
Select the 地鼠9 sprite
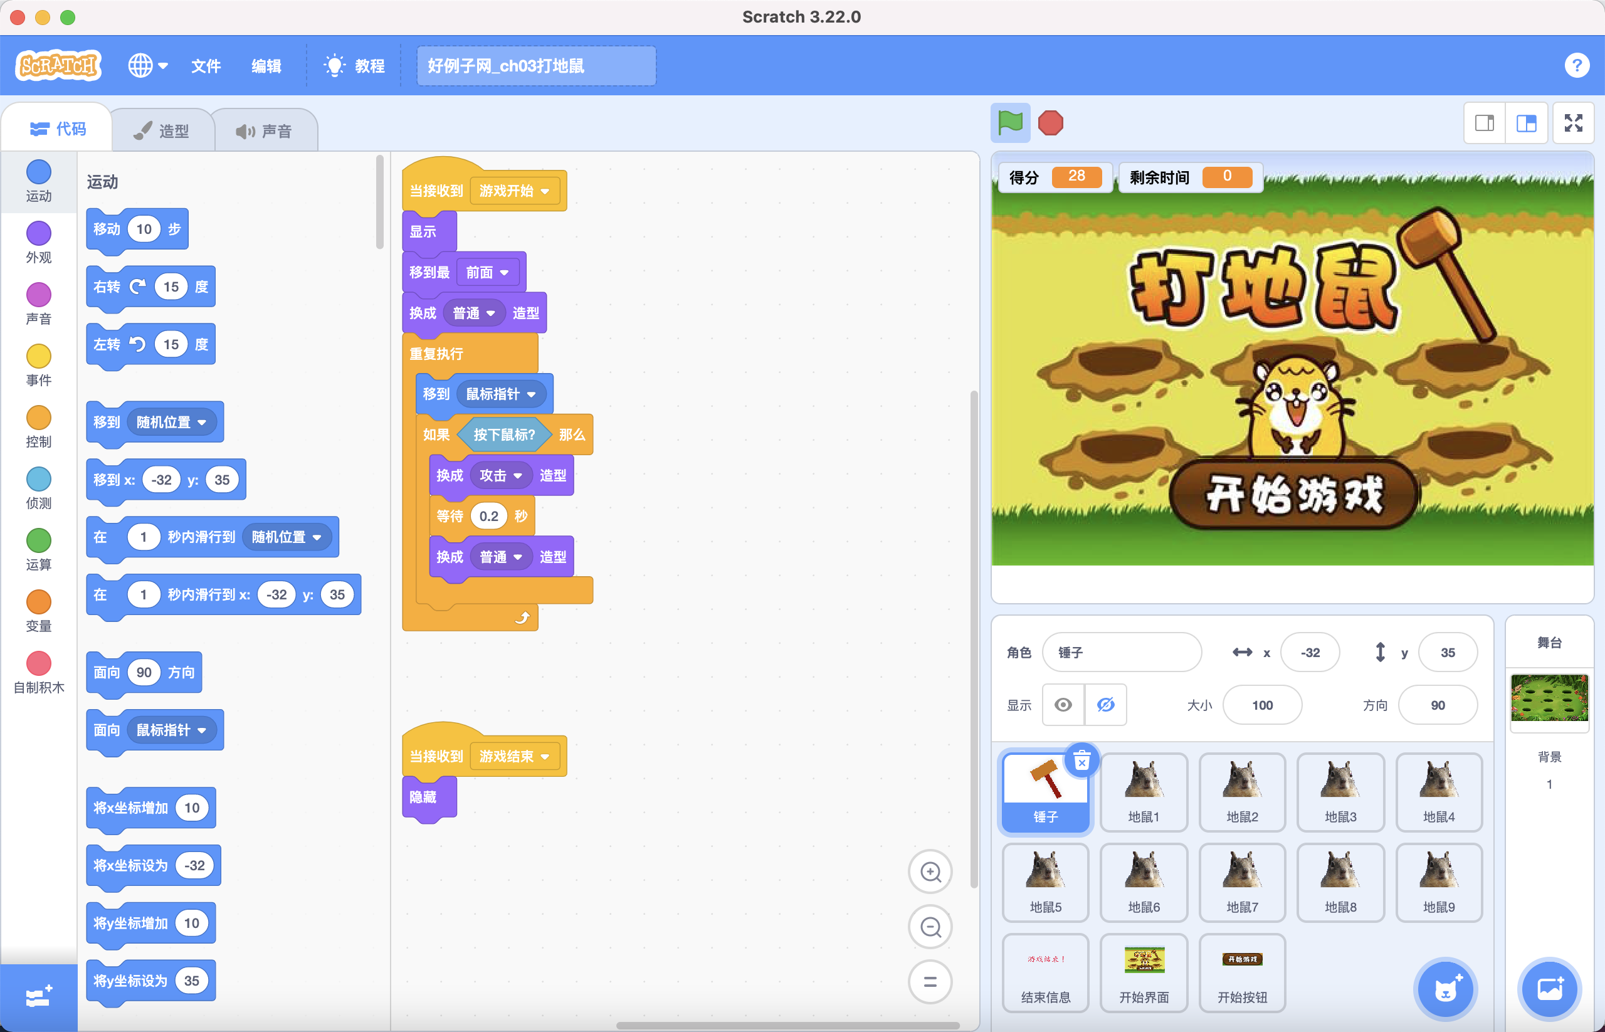pyautogui.click(x=1439, y=882)
